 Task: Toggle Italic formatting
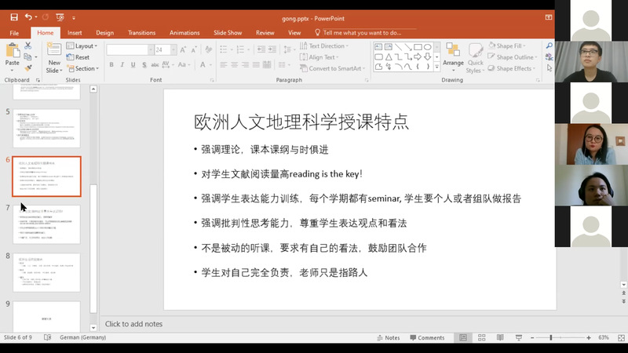[122, 65]
